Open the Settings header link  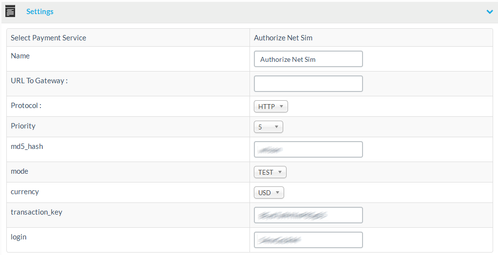[x=40, y=11]
